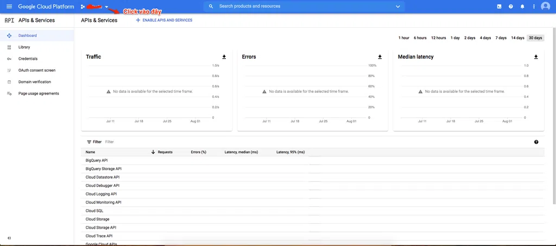Open Cloud Monitoring API row

click(312, 203)
